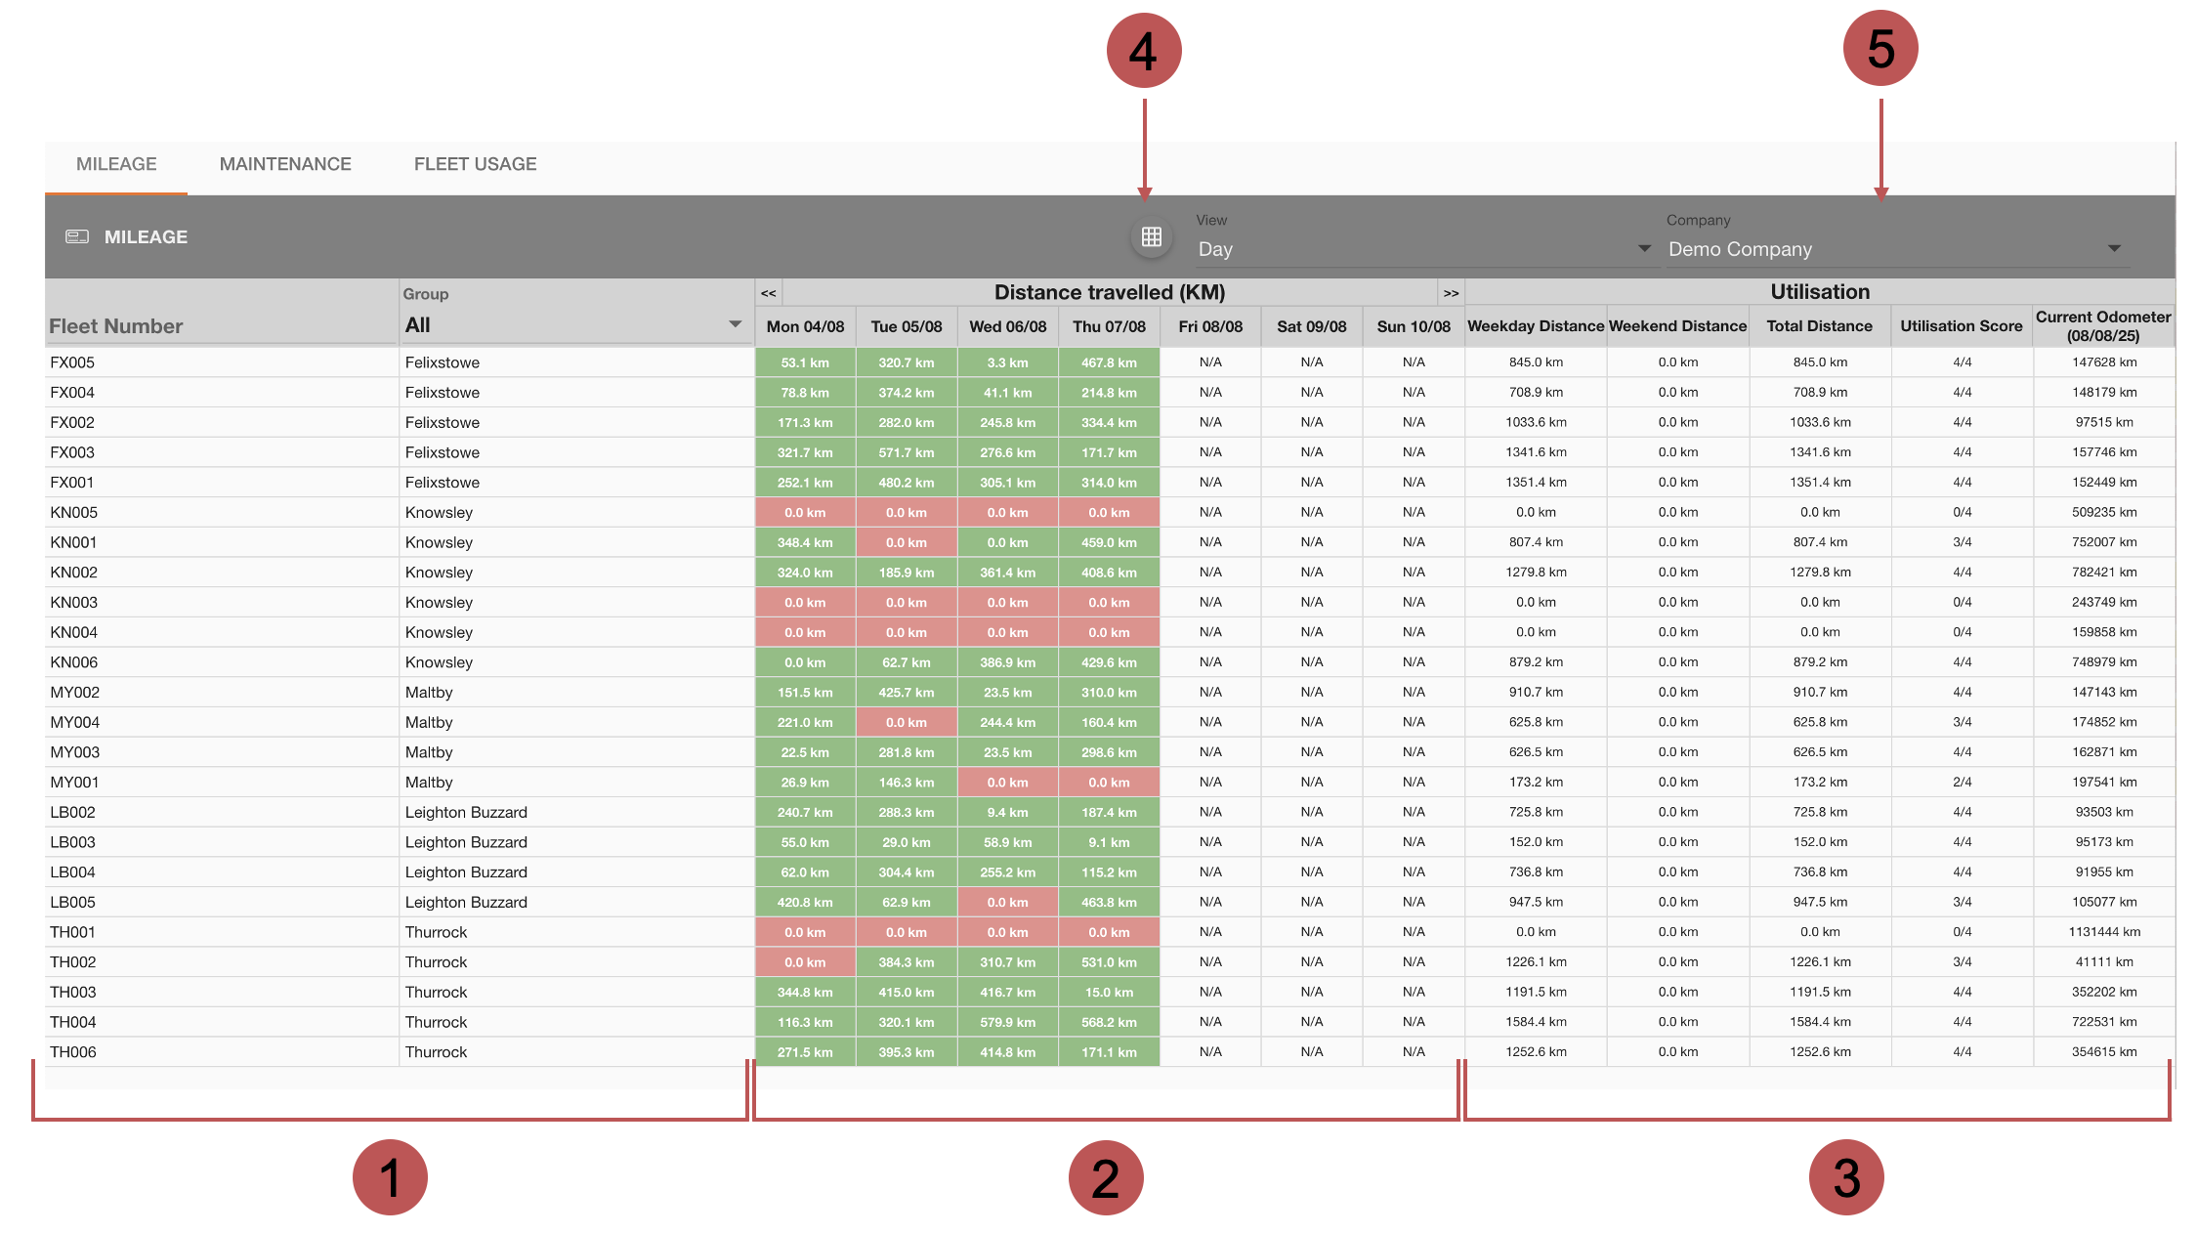Switch to the Fleet Usage tab
The image size is (2196, 1233).
point(475,164)
